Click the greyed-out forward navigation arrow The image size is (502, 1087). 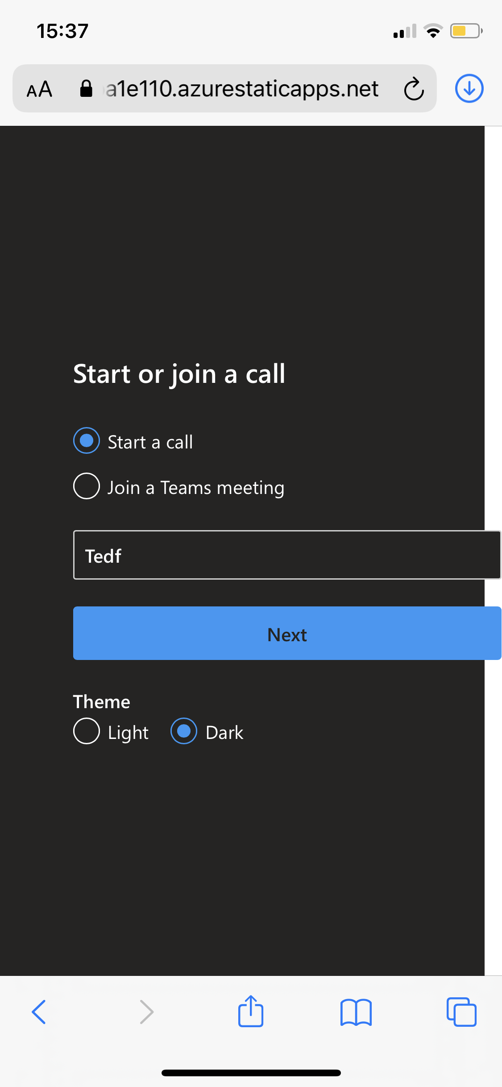146,1012
